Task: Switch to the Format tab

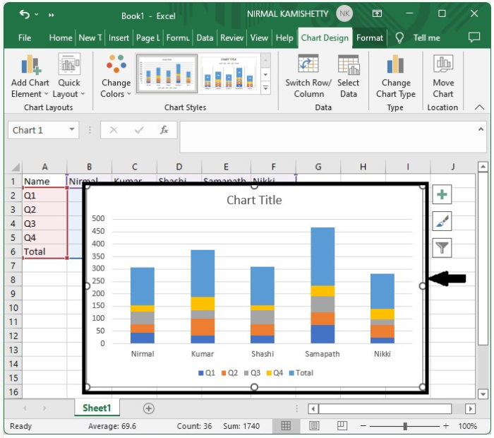Action: (x=370, y=37)
